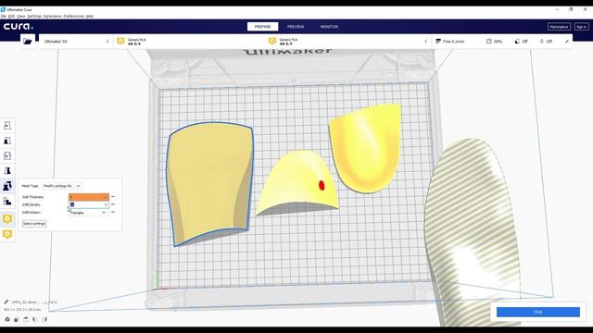Collapse the Ultimaker S5 printer selector
This screenshot has width=593, height=333.
pyautogui.click(x=107, y=41)
